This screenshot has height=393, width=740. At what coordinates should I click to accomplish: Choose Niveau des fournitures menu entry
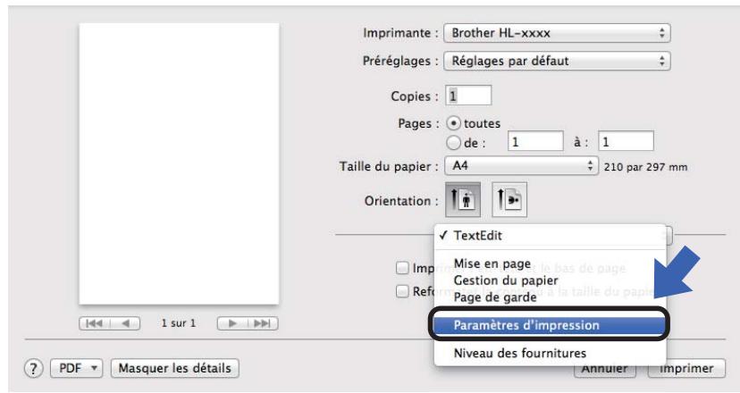pyautogui.click(x=550, y=353)
